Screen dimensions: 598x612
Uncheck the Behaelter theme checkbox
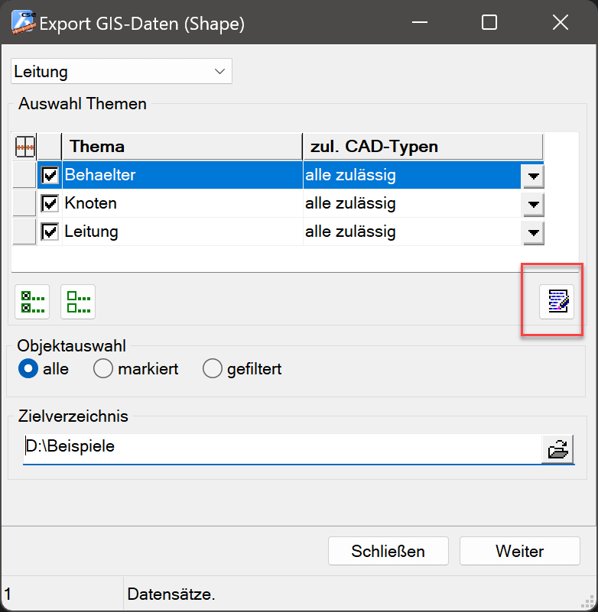click(x=50, y=176)
